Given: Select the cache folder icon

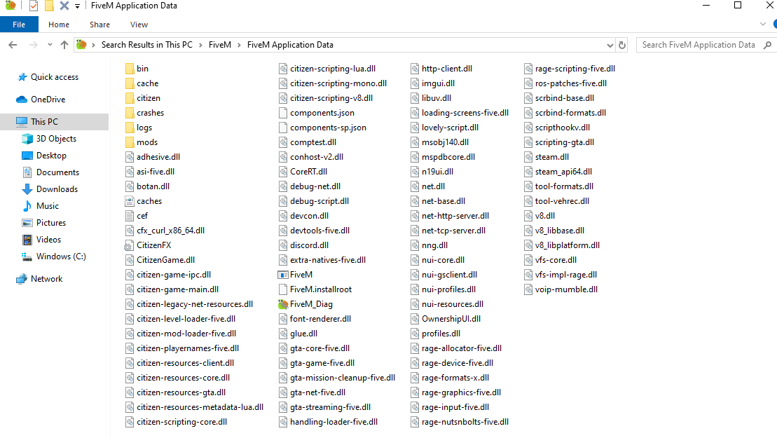Looking at the screenshot, I should 130,83.
